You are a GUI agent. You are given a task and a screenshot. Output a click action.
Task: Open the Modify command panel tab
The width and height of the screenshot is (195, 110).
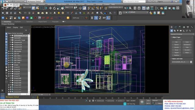coord(175,27)
